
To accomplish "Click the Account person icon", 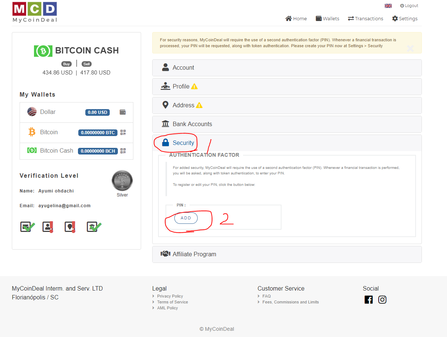I will point(166,67).
